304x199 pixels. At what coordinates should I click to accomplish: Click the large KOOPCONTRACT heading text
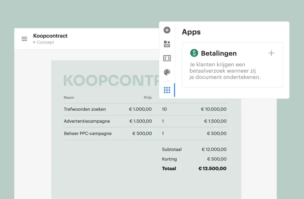[x=111, y=80]
